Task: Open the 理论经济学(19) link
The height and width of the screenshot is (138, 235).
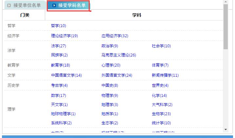Action: point(64,36)
